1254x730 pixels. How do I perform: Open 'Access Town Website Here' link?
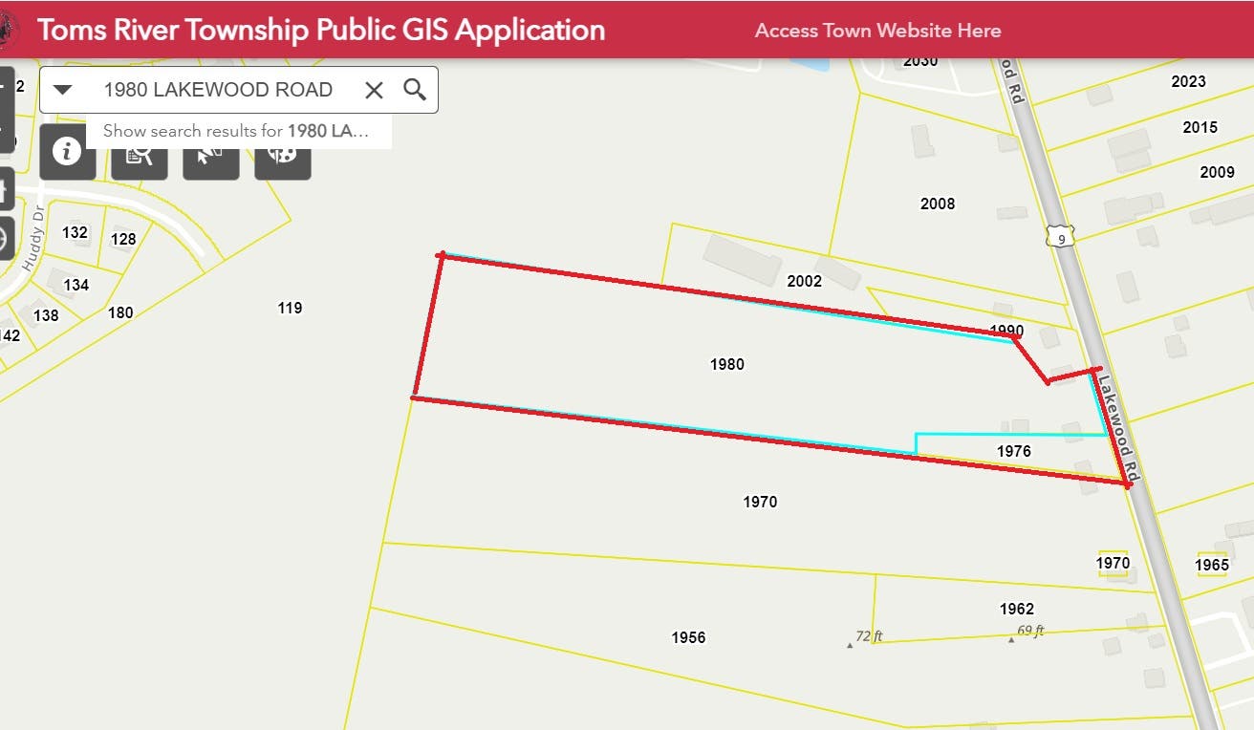[877, 31]
